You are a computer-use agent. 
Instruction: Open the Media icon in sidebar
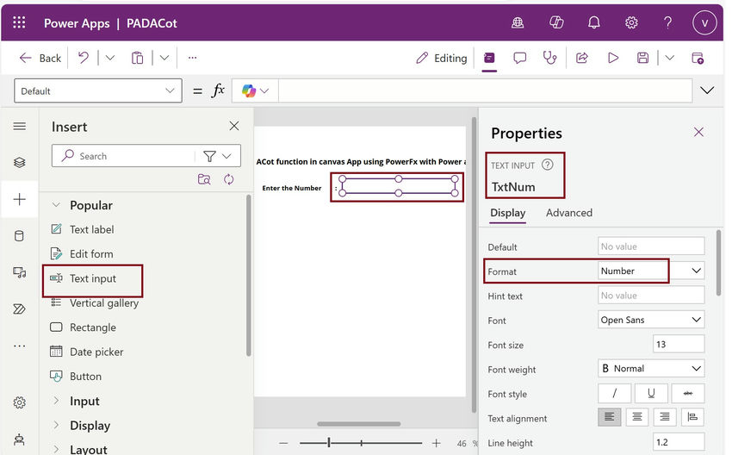(20, 272)
